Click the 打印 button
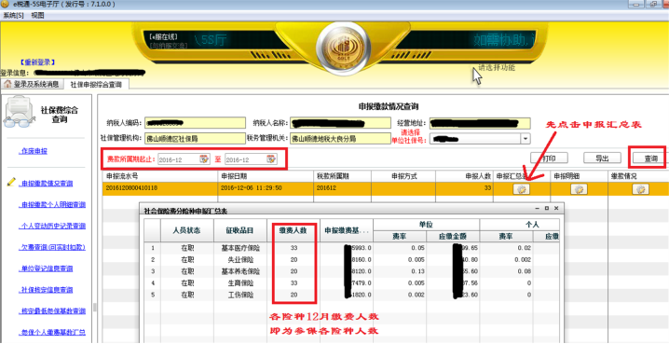 click(x=549, y=158)
